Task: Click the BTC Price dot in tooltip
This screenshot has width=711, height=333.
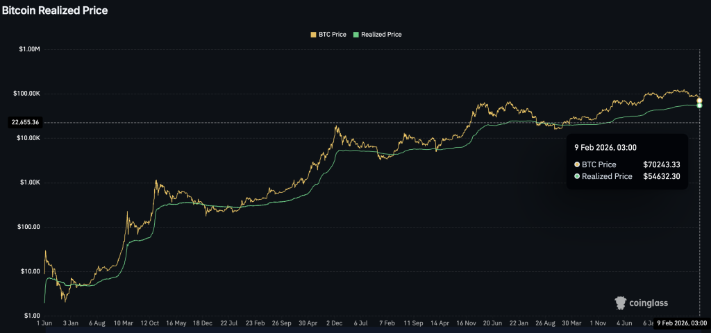Action: tap(578, 164)
